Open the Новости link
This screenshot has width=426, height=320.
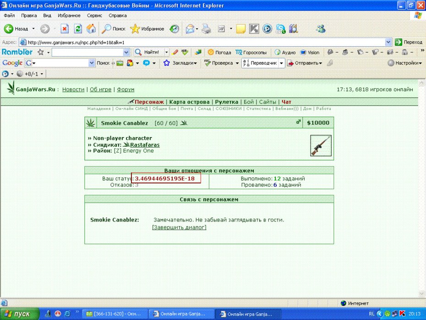click(x=73, y=89)
